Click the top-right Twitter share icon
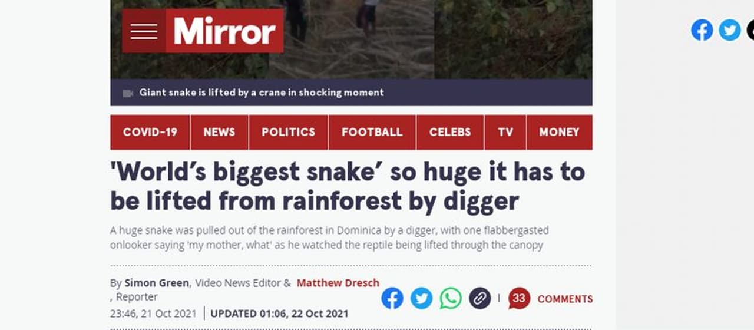The height and width of the screenshot is (330, 754). [730, 30]
